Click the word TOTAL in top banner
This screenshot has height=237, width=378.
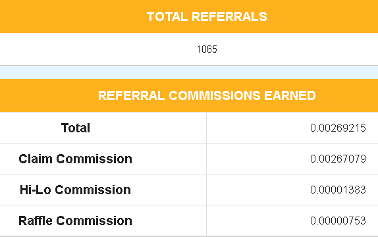(x=167, y=16)
